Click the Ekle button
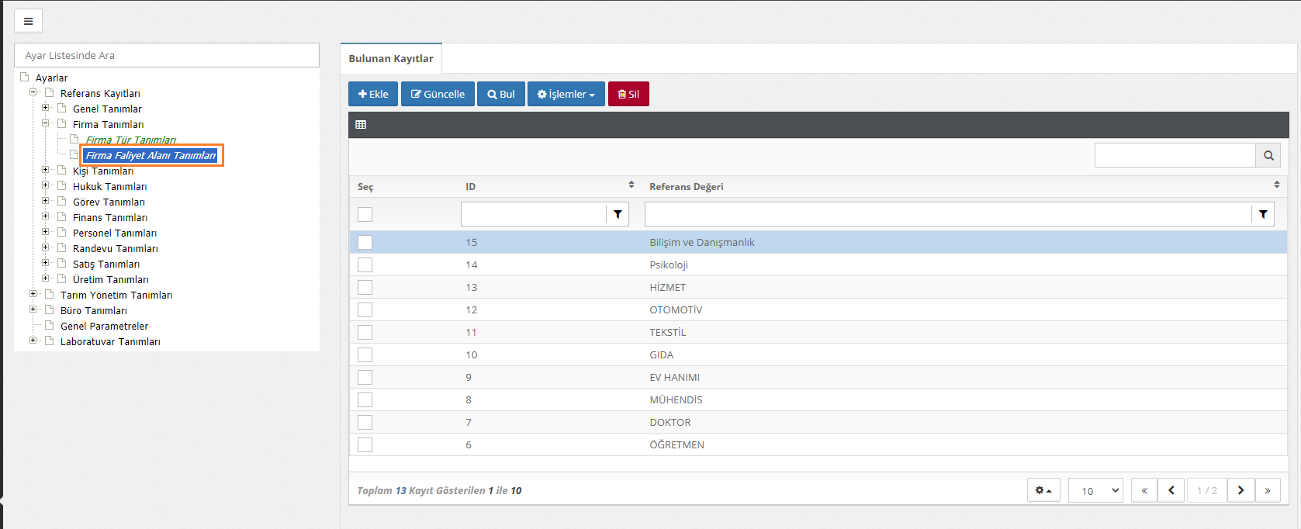This screenshot has width=1301, height=529. coord(373,94)
